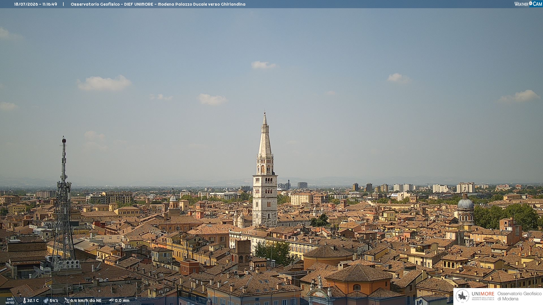Click the rain umbrella precipitation icon
543x305 pixels.
(x=111, y=300)
